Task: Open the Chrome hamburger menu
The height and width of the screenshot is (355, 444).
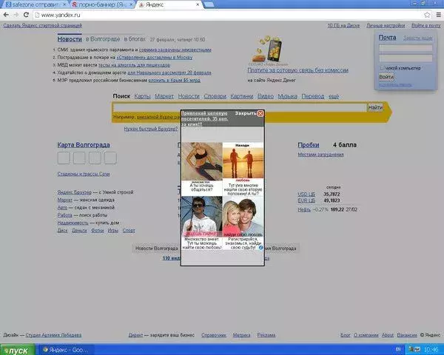Action: [438, 15]
